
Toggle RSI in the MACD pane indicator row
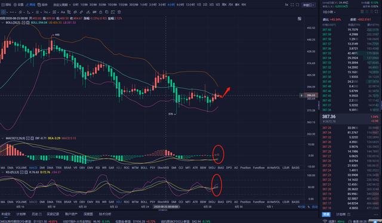pyautogui.click(x=97, y=168)
